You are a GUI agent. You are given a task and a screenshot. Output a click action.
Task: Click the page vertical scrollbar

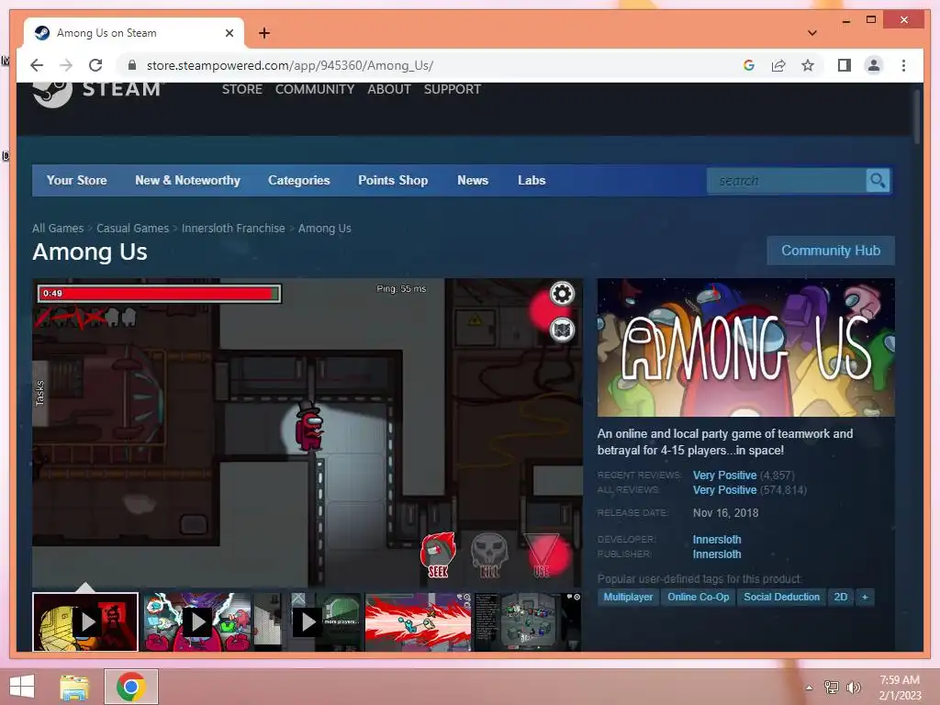tap(917, 117)
